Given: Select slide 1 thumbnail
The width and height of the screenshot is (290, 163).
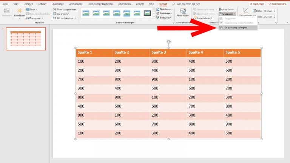Looking at the screenshot, I should tap(26, 39).
